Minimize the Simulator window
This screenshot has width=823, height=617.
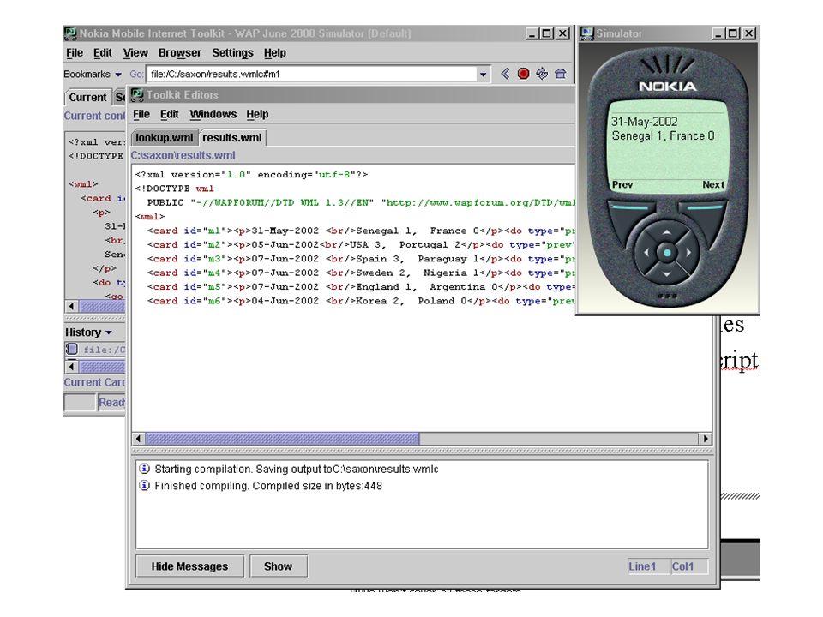[718, 33]
